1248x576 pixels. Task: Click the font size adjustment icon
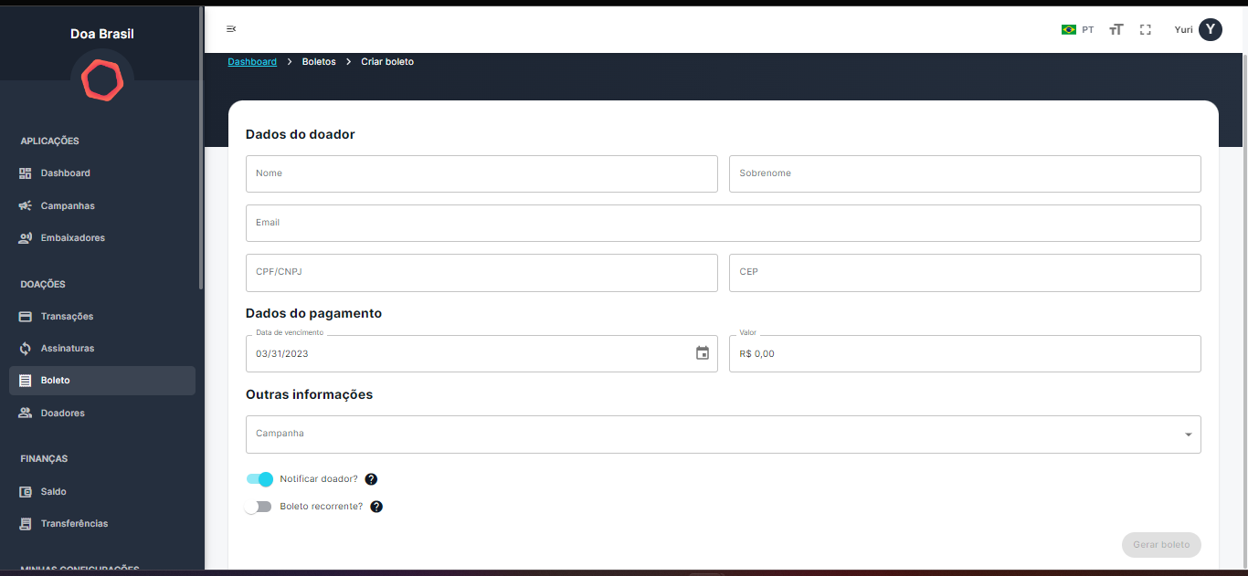[1116, 30]
